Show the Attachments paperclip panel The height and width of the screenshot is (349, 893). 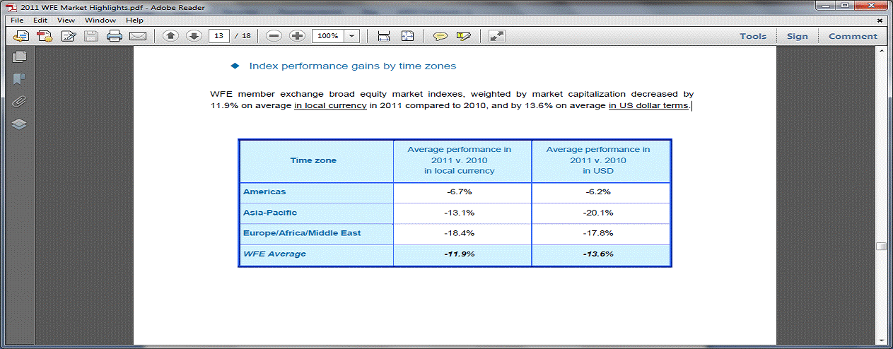pos(19,102)
